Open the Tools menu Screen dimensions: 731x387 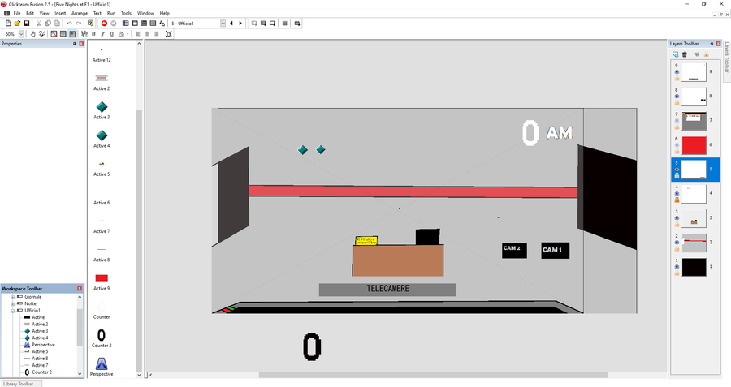127,13
